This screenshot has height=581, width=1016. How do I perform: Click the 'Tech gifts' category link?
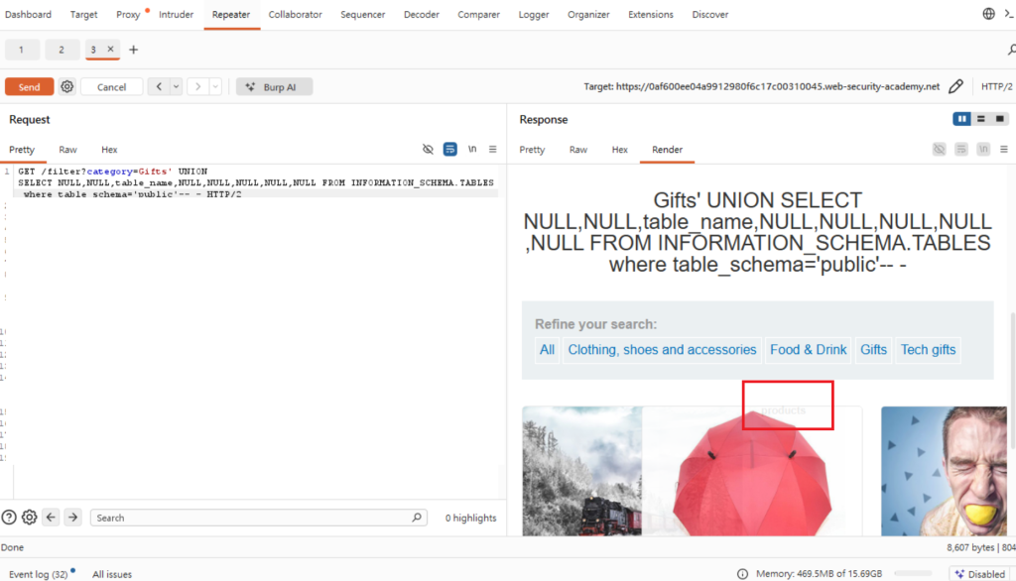point(928,350)
